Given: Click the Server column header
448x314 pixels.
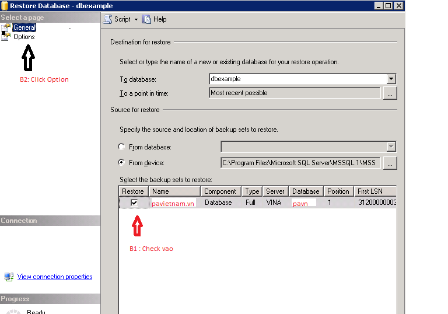Looking at the screenshot, I should [275, 191].
